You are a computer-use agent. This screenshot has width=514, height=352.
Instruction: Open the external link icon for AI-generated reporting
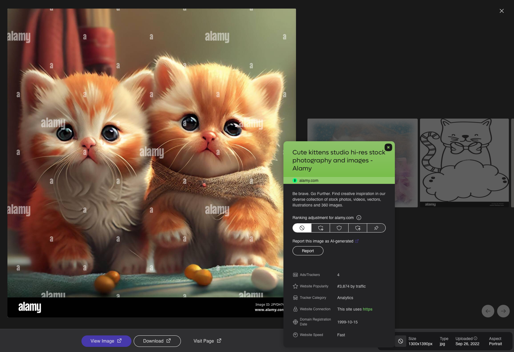click(357, 241)
